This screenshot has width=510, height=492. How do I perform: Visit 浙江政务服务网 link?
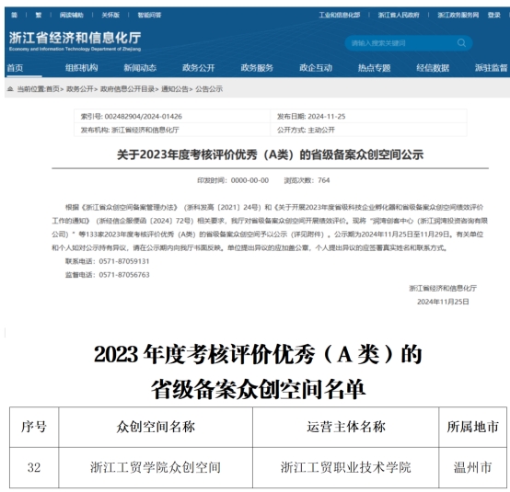[458, 15]
